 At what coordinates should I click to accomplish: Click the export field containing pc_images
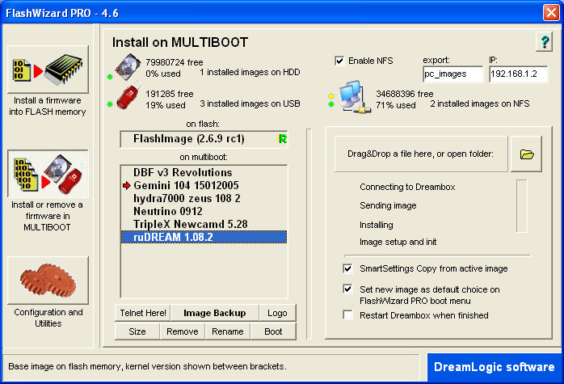453,74
